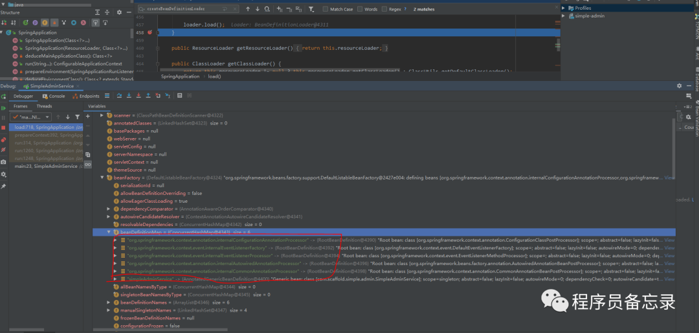Go to next search occurrence
699x333 pixels.
coord(257,9)
